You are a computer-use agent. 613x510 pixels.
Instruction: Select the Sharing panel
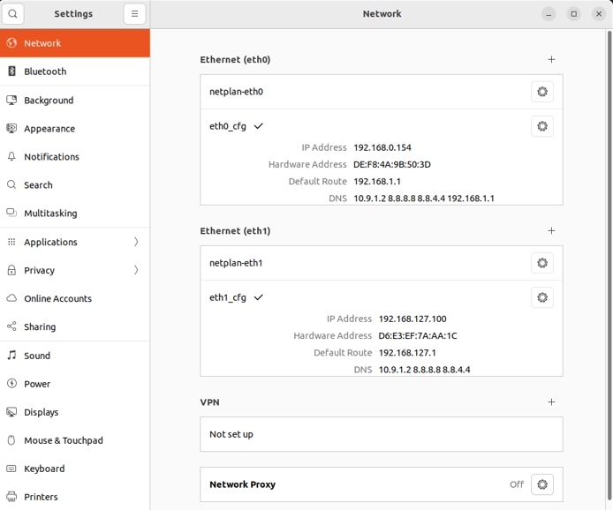[x=75, y=326]
